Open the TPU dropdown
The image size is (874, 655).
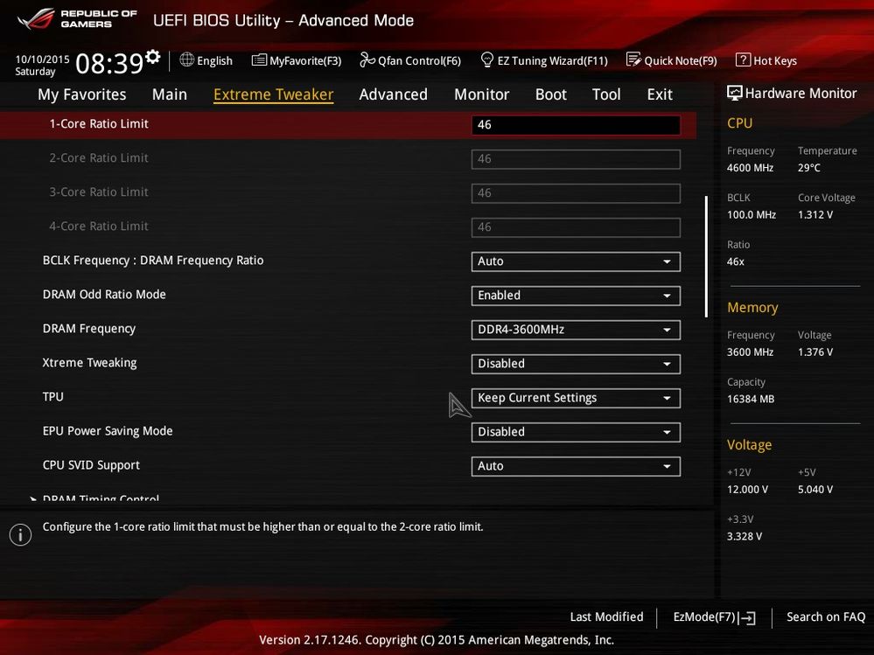(x=576, y=398)
